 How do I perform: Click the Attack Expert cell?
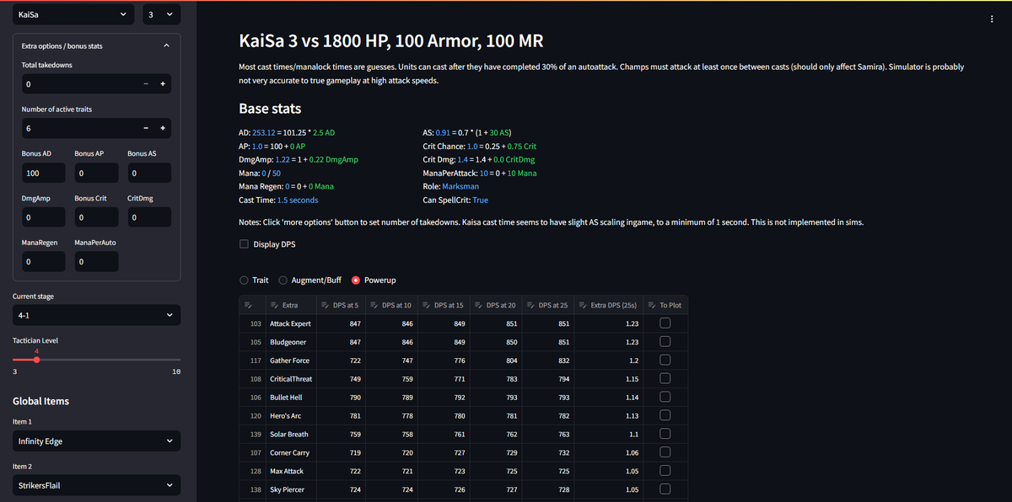tap(289, 323)
